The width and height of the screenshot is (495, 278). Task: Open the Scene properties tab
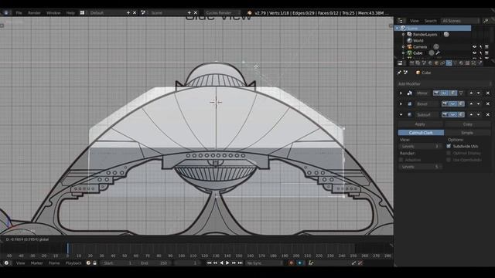(x=424, y=63)
